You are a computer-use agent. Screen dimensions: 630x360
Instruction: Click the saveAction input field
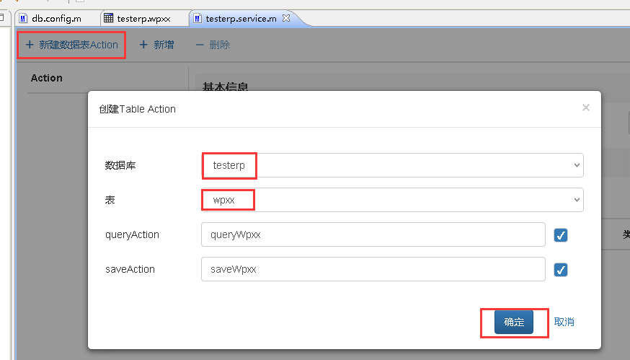(373, 269)
